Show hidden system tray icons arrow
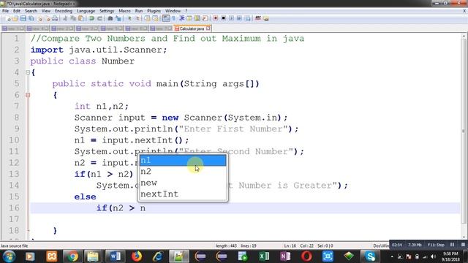 coord(392,256)
